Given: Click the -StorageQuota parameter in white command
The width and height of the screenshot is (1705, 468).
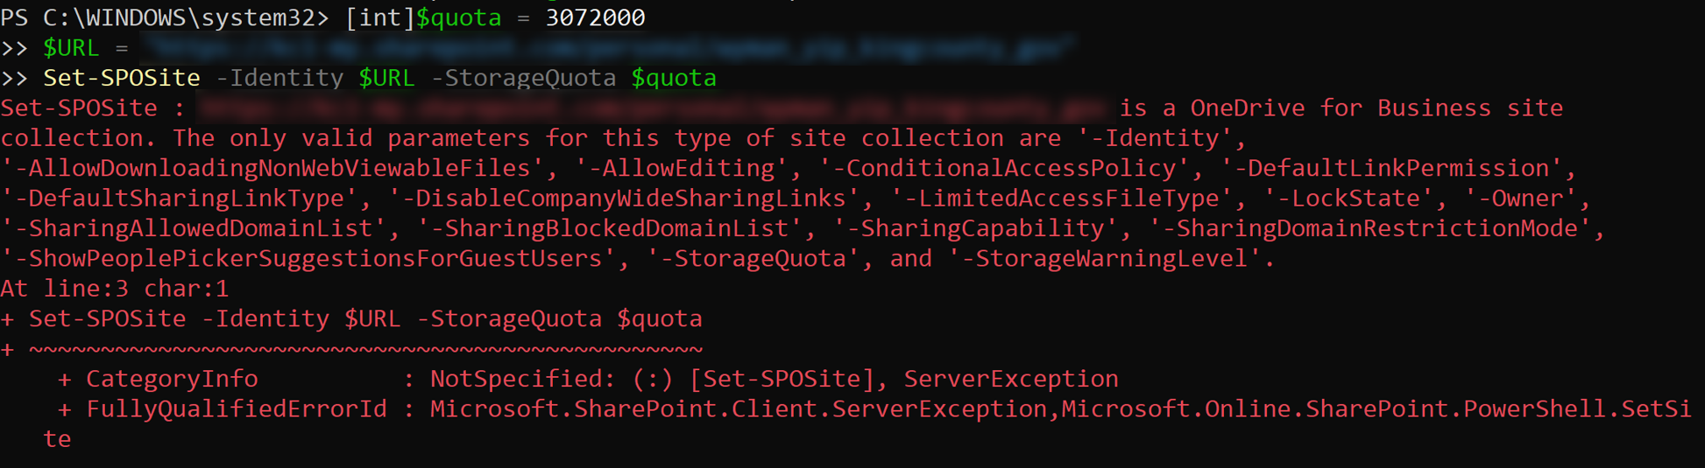Looking at the screenshot, I should (523, 78).
